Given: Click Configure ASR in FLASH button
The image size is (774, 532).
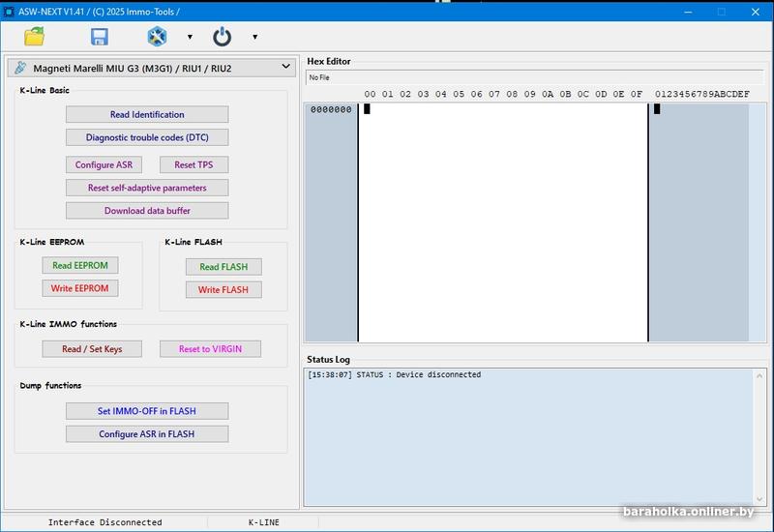Looking at the screenshot, I should pyautogui.click(x=147, y=434).
